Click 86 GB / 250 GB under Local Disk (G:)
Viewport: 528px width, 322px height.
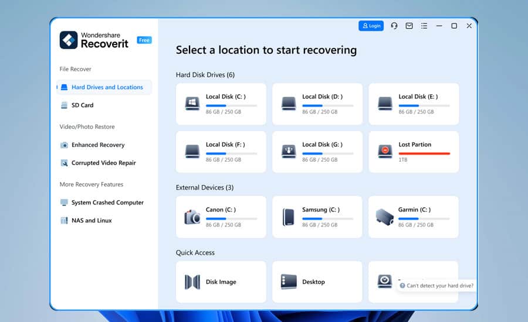pyautogui.click(x=320, y=160)
